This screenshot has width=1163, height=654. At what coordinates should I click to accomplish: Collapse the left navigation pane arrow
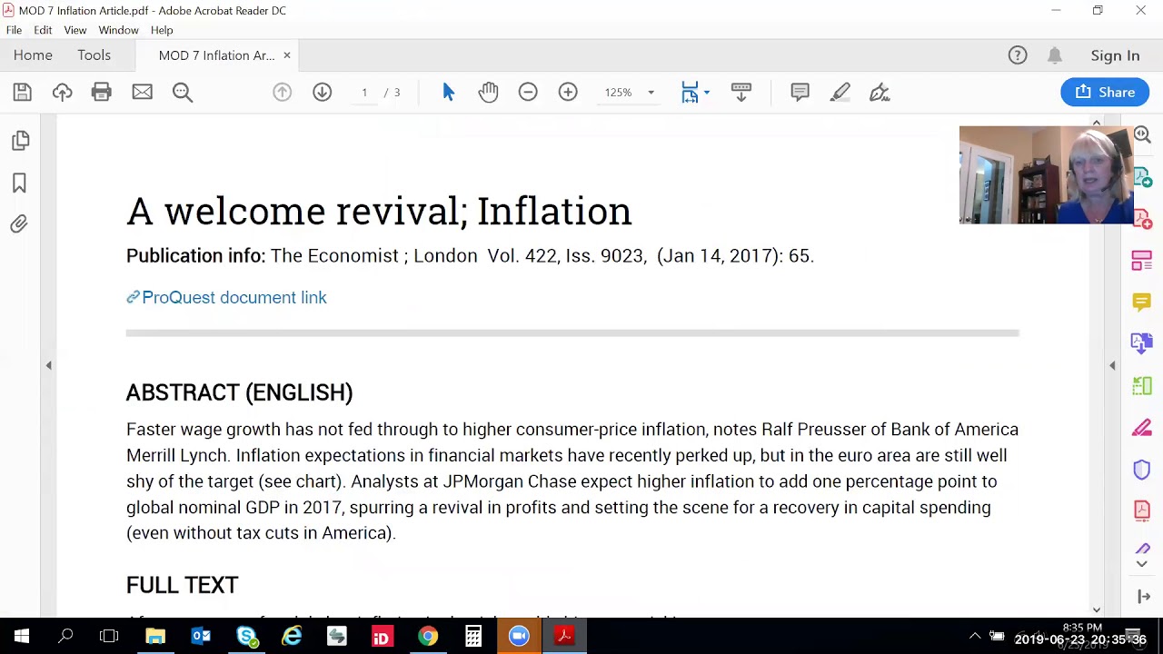[49, 365]
